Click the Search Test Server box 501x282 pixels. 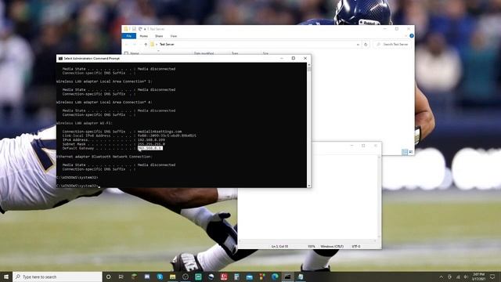(x=392, y=45)
